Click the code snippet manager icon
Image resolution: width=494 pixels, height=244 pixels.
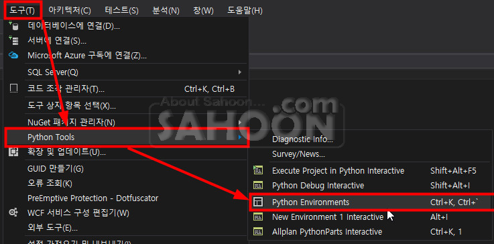pos(13,89)
